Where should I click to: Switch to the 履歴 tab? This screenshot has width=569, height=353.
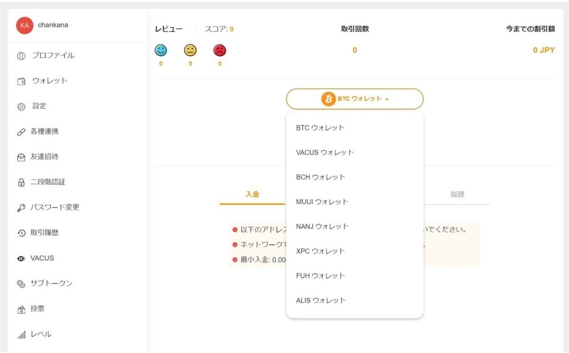tap(457, 194)
